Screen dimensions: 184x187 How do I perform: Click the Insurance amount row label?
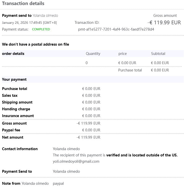(18, 116)
